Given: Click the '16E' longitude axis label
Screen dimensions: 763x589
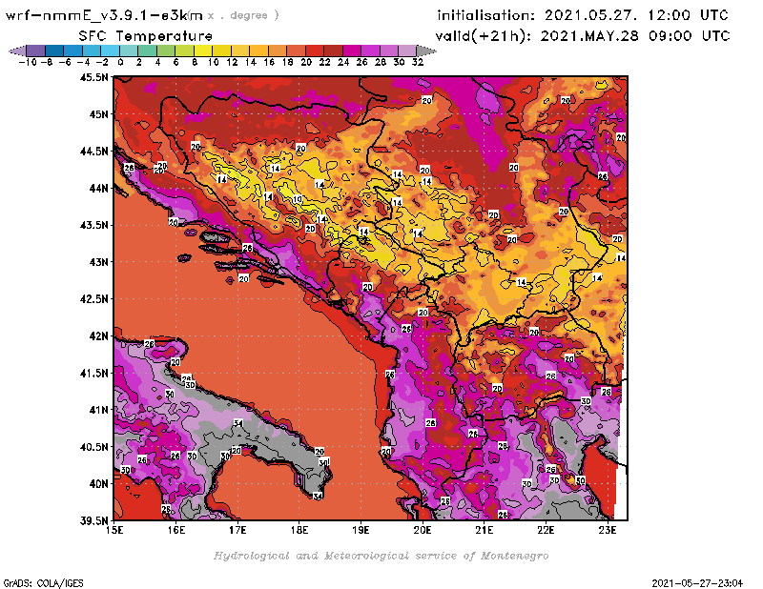Looking at the screenshot, I should (176, 530).
